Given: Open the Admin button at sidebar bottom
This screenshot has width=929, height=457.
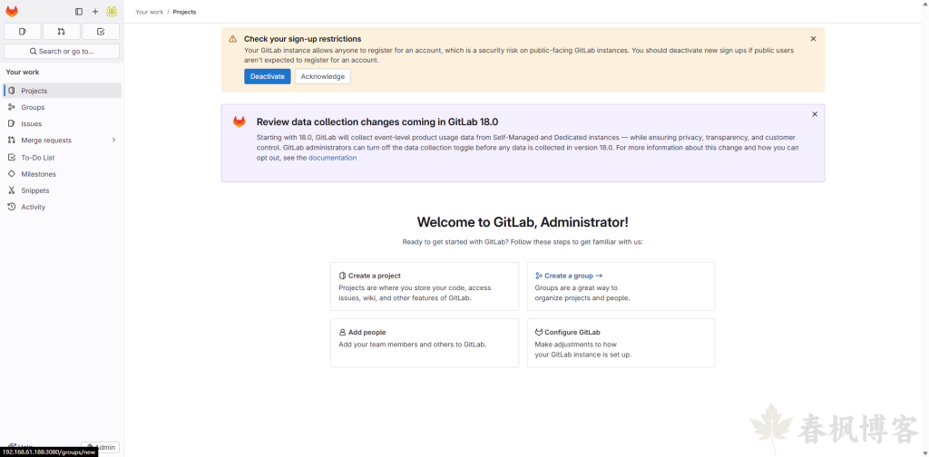Looking at the screenshot, I should tap(100, 448).
